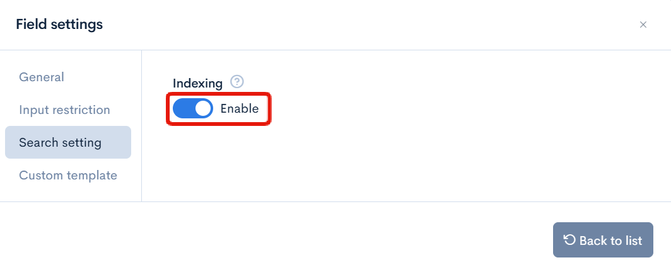Return to the field list via Back to list

tap(603, 240)
